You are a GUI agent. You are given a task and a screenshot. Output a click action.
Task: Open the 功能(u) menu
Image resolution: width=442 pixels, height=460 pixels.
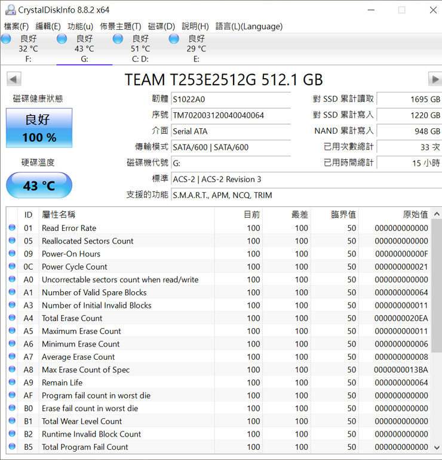pos(80,26)
